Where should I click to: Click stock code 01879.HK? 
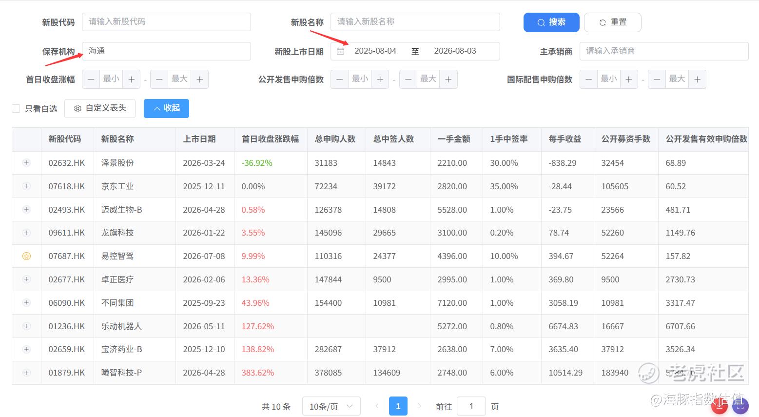pyautogui.click(x=67, y=373)
